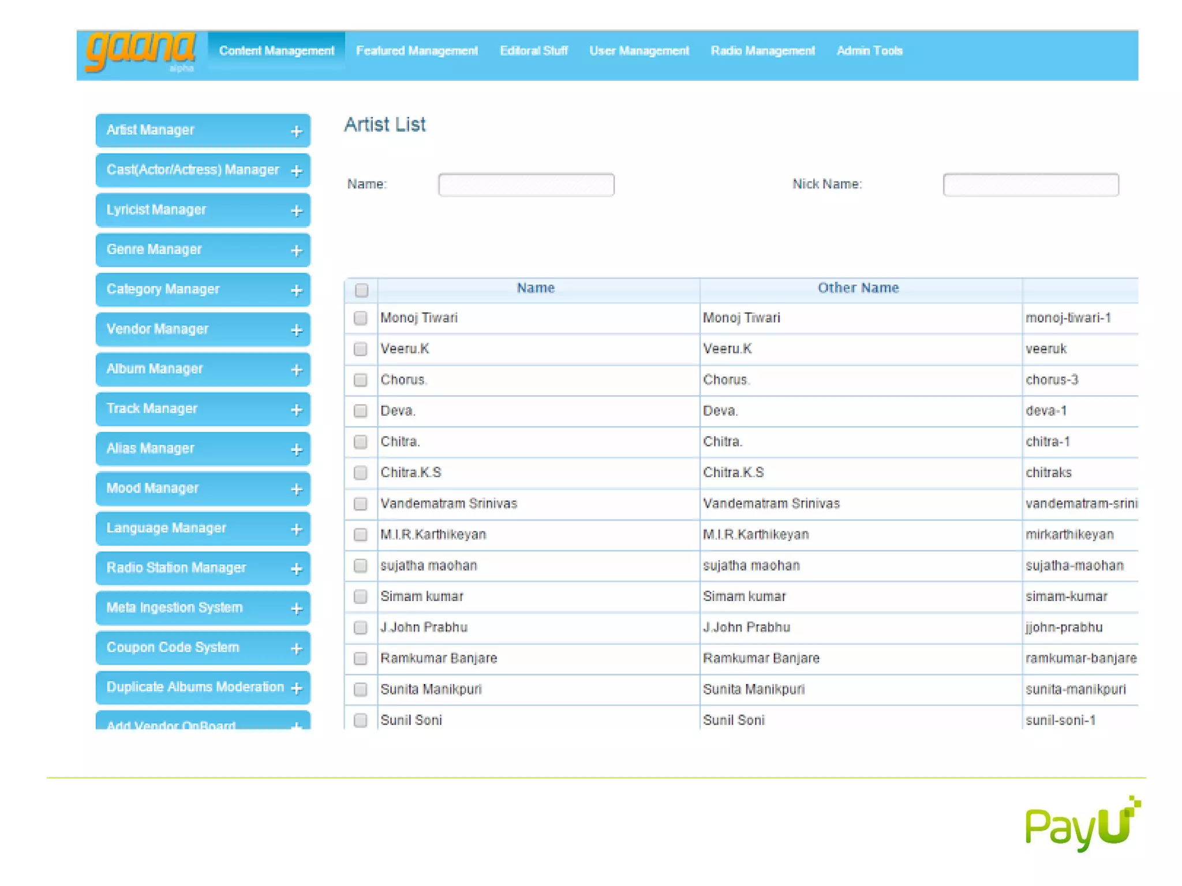This screenshot has width=1182, height=886.
Task: Click plus icon beside Coupon Code System
Action: [x=296, y=649]
